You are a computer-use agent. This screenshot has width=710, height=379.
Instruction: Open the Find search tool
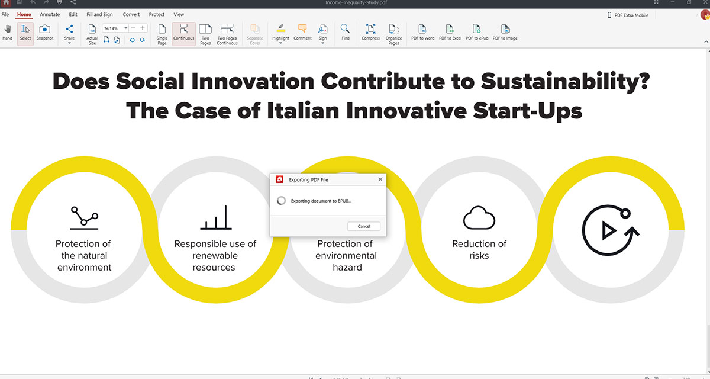(345, 32)
